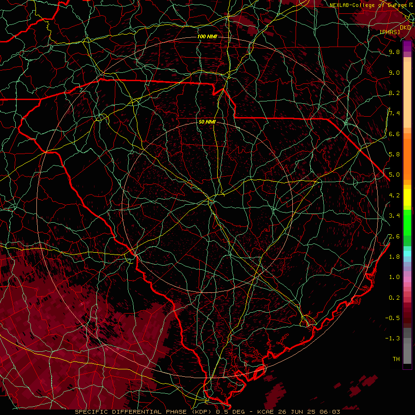Click the -0.5 value on the color scale
Image resolution: width=415 pixels, height=415 pixels.
coord(392,318)
